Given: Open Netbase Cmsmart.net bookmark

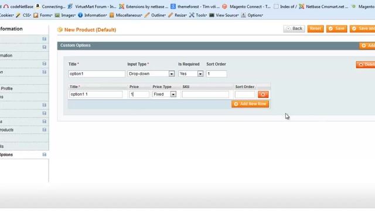Looking at the screenshot, I should tap(323, 6).
